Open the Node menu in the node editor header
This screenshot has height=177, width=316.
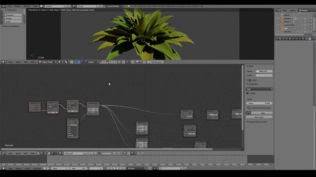pos(33,153)
